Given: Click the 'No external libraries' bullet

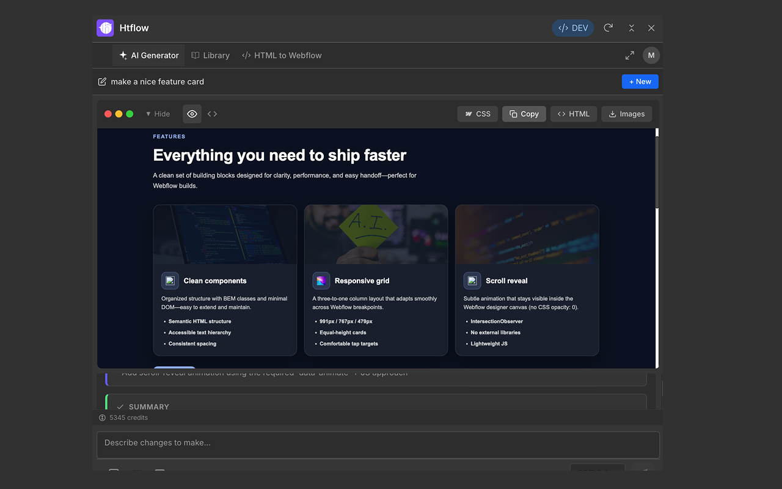Looking at the screenshot, I should pos(495,333).
